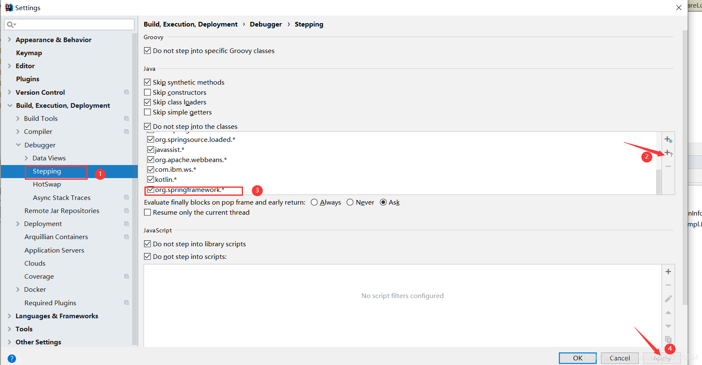Uncheck javassist.* filter entry
This screenshot has height=365, width=702.
coord(151,149)
